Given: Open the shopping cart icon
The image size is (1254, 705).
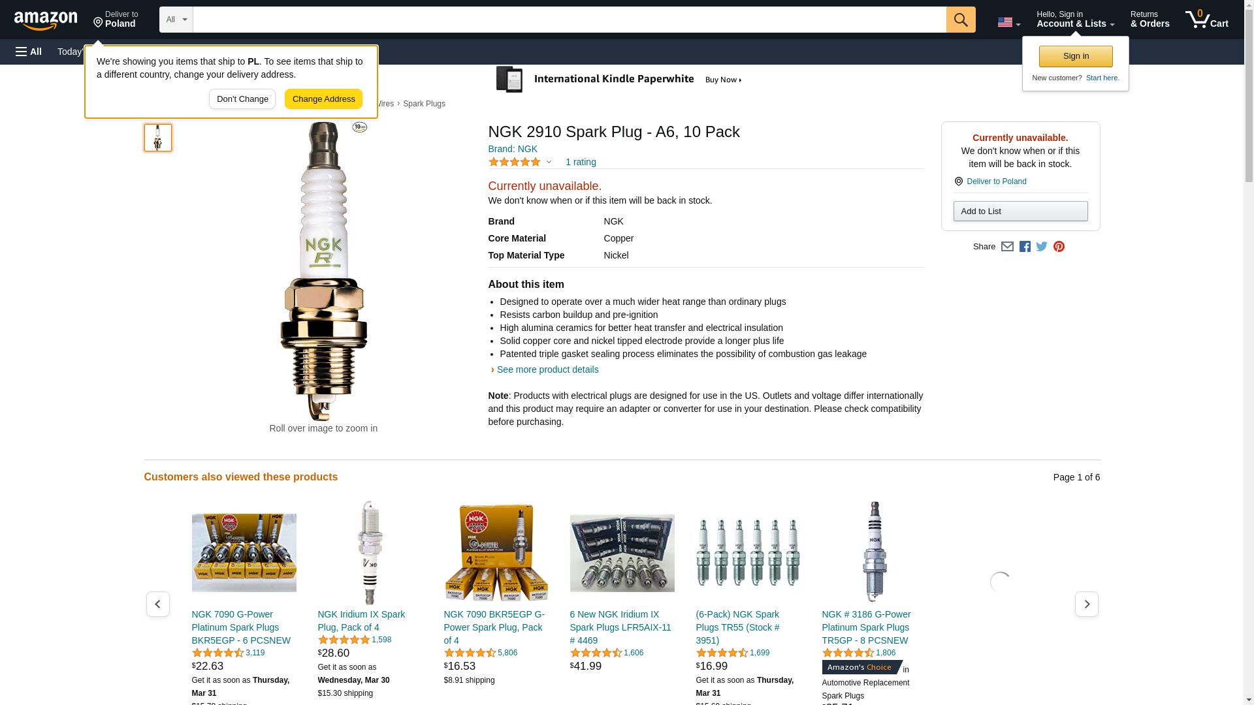Looking at the screenshot, I should (1206, 20).
